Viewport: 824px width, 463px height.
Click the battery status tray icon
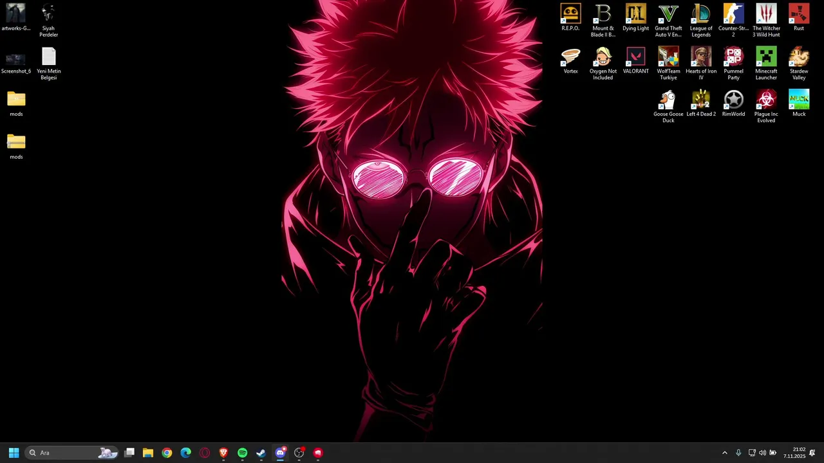[773, 453]
